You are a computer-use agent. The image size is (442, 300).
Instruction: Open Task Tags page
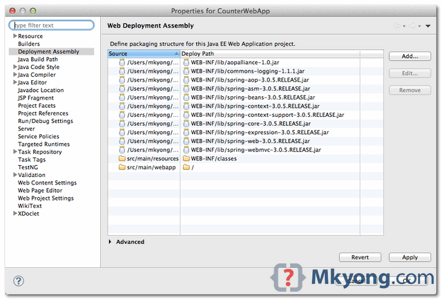32,160
